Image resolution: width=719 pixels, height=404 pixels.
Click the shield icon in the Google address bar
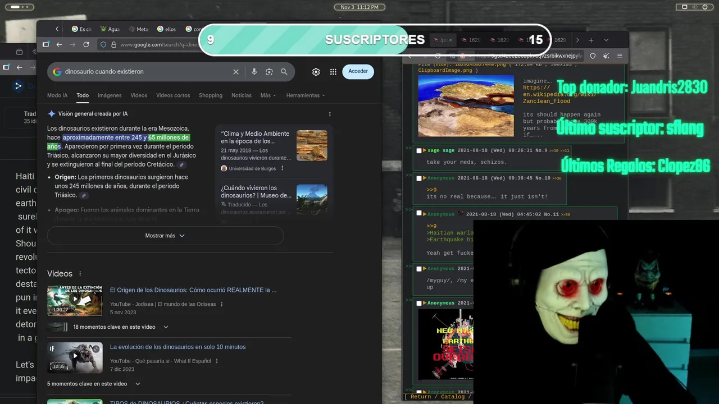pyautogui.click(x=103, y=44)
